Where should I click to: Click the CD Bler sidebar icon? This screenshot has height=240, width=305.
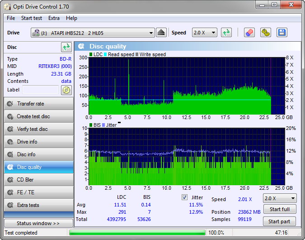pyautogui.click(x=10, y=180)
